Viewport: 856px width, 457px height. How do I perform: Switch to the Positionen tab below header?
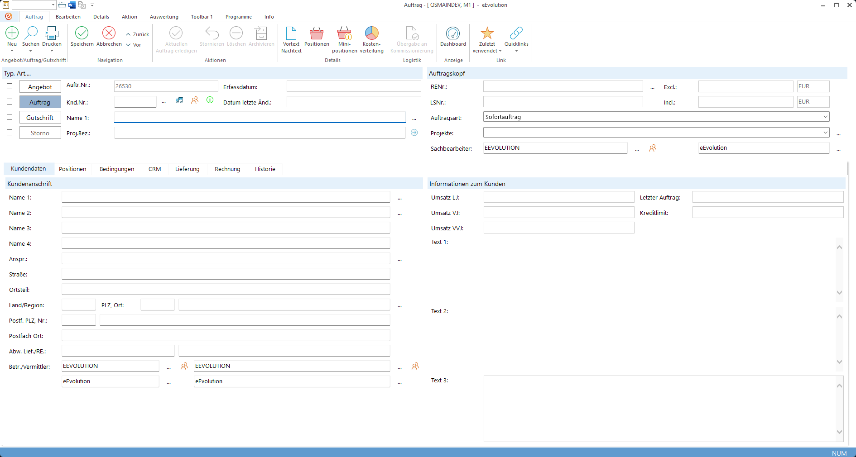point(72,169)
